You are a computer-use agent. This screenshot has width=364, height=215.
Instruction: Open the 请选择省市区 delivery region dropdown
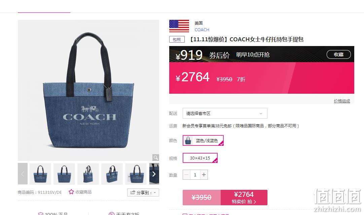coord(225,113)
